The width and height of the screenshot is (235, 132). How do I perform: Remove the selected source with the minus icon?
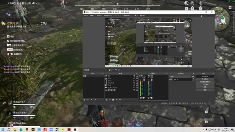110,100
